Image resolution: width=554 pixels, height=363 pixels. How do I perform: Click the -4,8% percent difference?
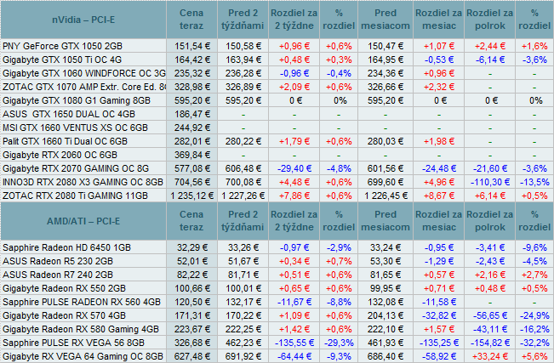(x=339, y=168)
